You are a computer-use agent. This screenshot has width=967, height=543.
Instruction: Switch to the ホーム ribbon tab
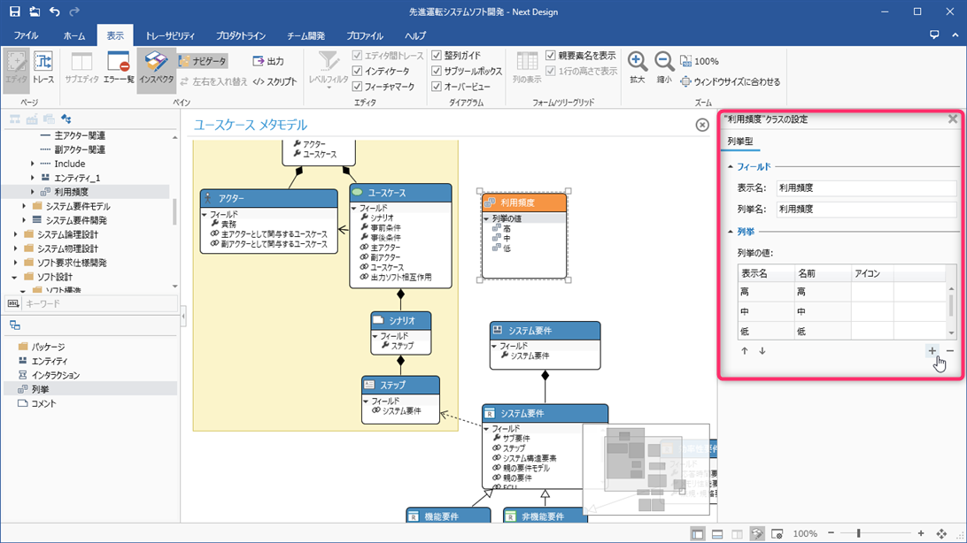pyautogui.click(x=73, y=34)
